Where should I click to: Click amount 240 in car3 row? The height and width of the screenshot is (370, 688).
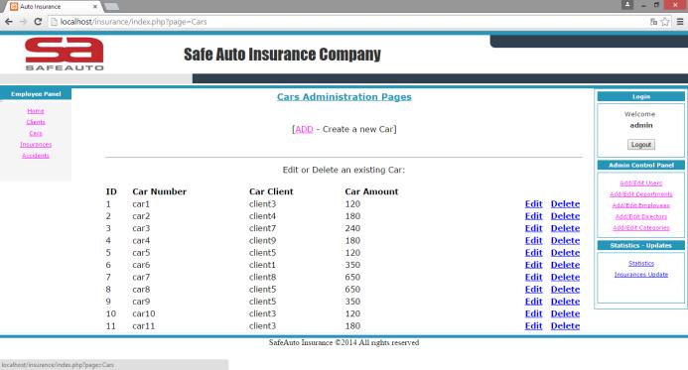pyautogui.click(x=352, y=228)
